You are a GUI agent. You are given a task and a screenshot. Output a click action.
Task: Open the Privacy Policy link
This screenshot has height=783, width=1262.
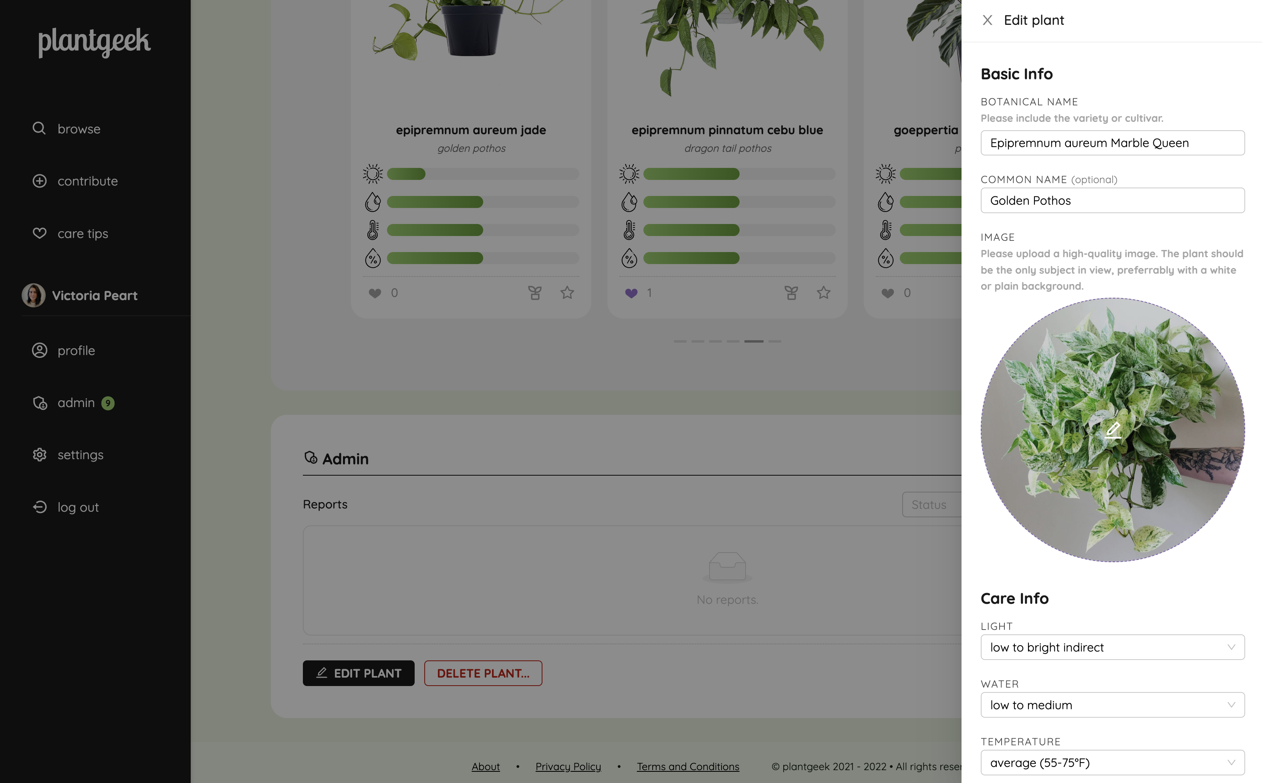tap(568, 767)
